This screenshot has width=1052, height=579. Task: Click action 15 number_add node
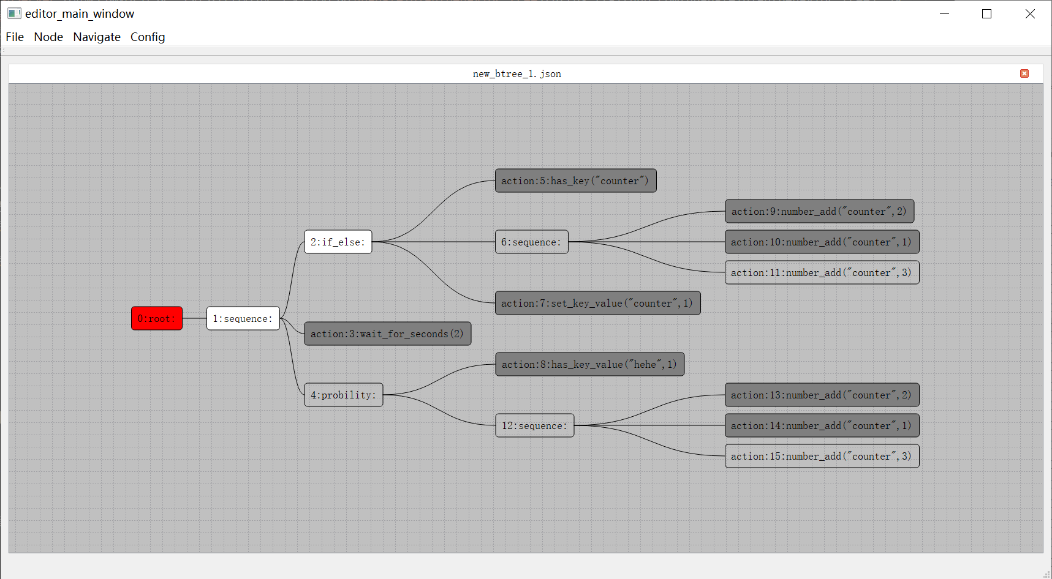click(x=822, y=456)
